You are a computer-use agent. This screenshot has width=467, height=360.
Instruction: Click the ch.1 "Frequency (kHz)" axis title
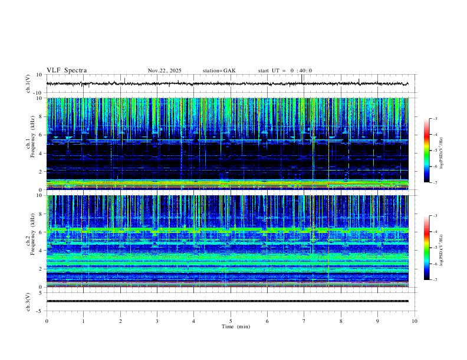click(32, 136)
